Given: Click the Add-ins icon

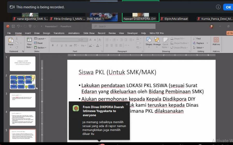Looking at the screenshot, I should click(x=216, y=40).
